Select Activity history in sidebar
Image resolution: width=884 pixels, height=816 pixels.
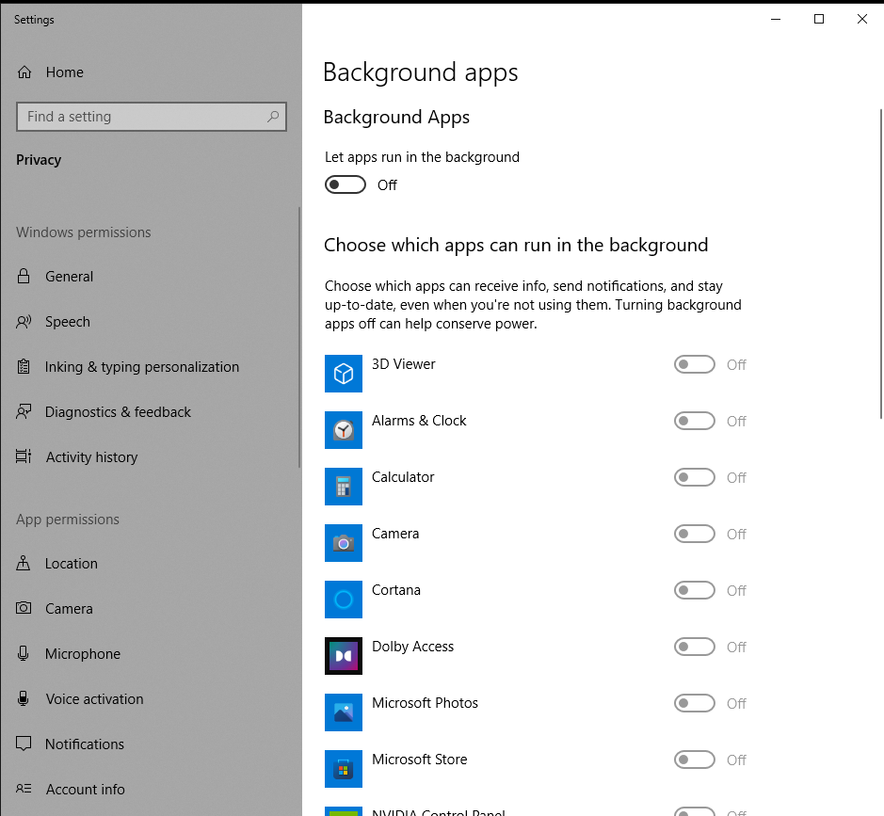pos(91,457)
